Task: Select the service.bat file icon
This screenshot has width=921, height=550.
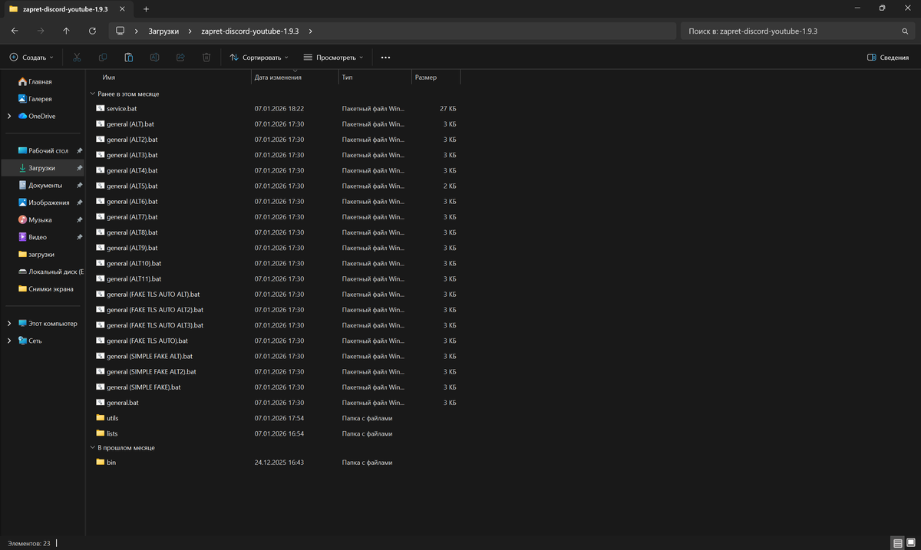Action: 100,109
